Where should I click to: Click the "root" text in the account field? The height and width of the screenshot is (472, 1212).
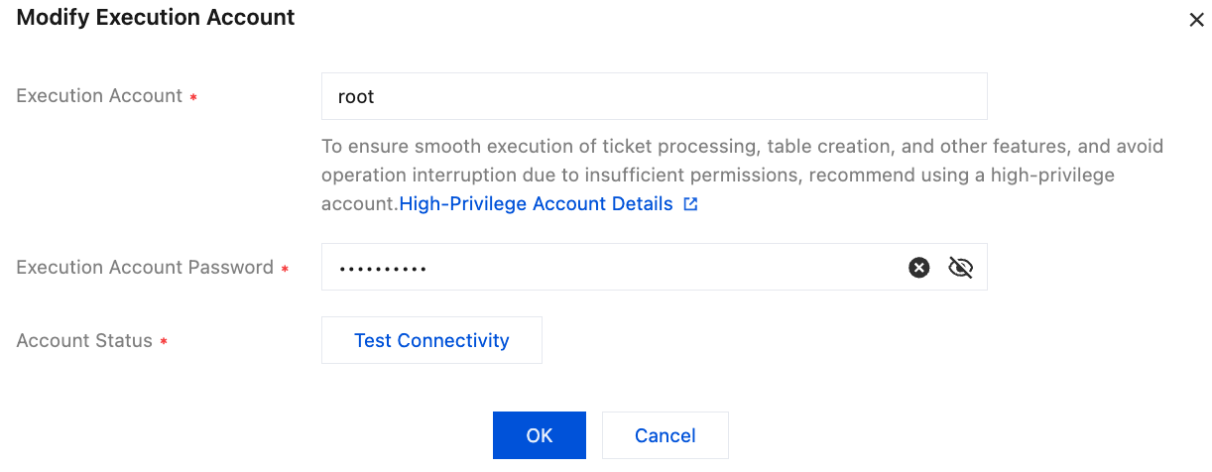point(356,97)
